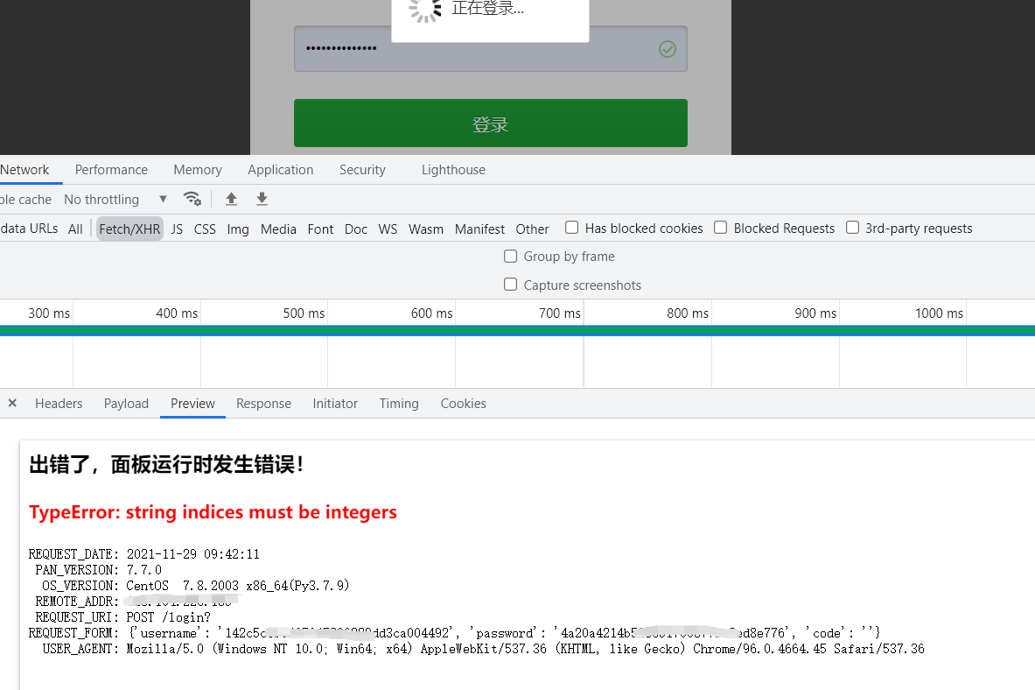Focus the masked password input field

(x=491, y=48)
